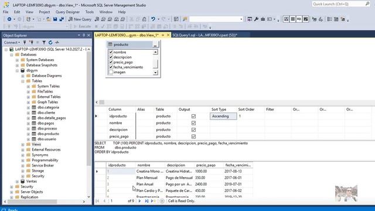Click the precio_pago results column header
The image size is (375, 211).
click(206, 165)
